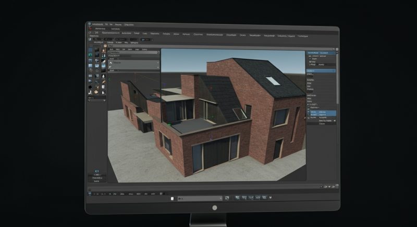Click the orange ring icon in the tool palette

click(x=96, y=92)
